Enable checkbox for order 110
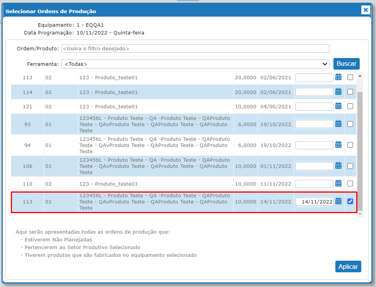Image resolution: width=376 pixels, height=287 pixels. pyautogui.click(x=350, y=183)
